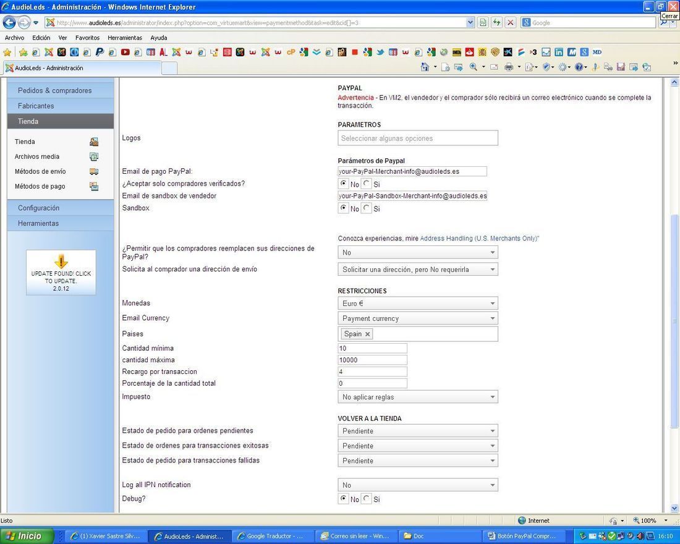
Task: Click the Tienda shop icon in sidebar
Action: pyautogui.click(x=94, y=142)
